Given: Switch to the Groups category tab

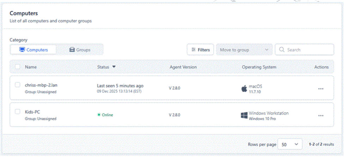Looking at the screenshot, I should click(x=80, y=50).
